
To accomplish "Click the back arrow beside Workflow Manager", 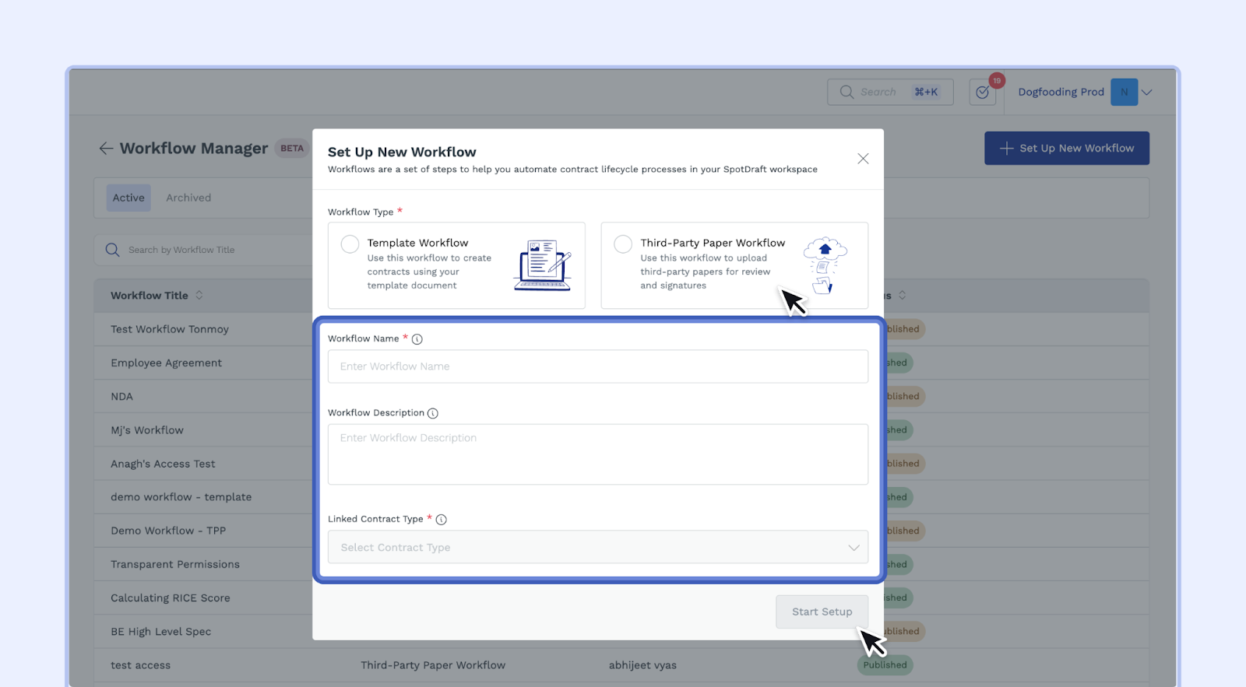I will 106,149.
